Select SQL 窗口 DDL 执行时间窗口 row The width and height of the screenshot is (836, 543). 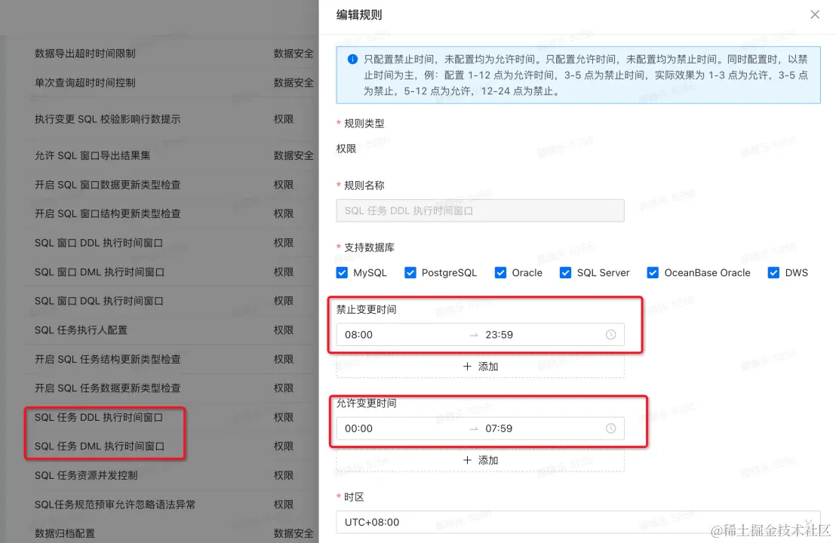171,243
